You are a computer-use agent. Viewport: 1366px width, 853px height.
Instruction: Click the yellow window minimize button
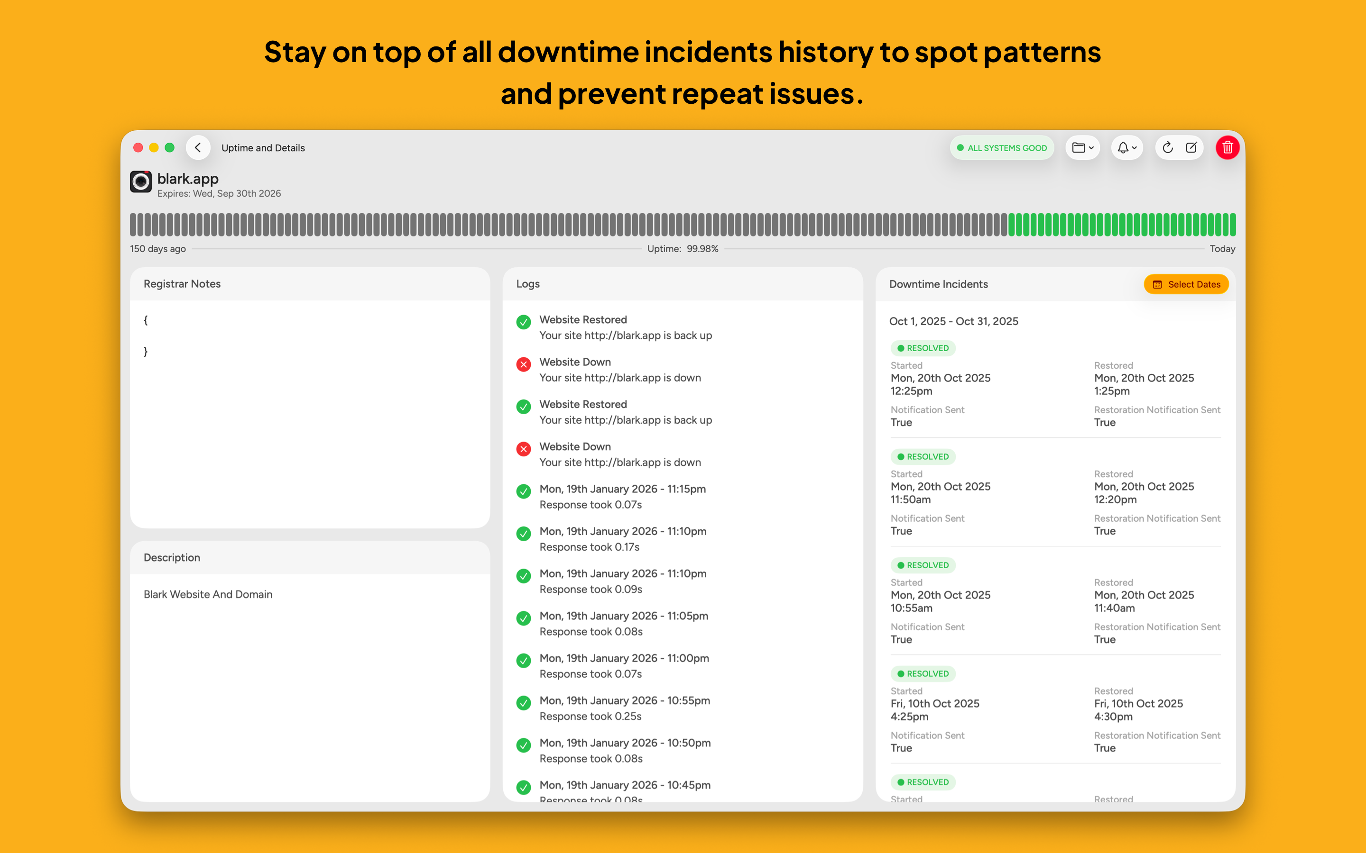[x=154, y=148]
